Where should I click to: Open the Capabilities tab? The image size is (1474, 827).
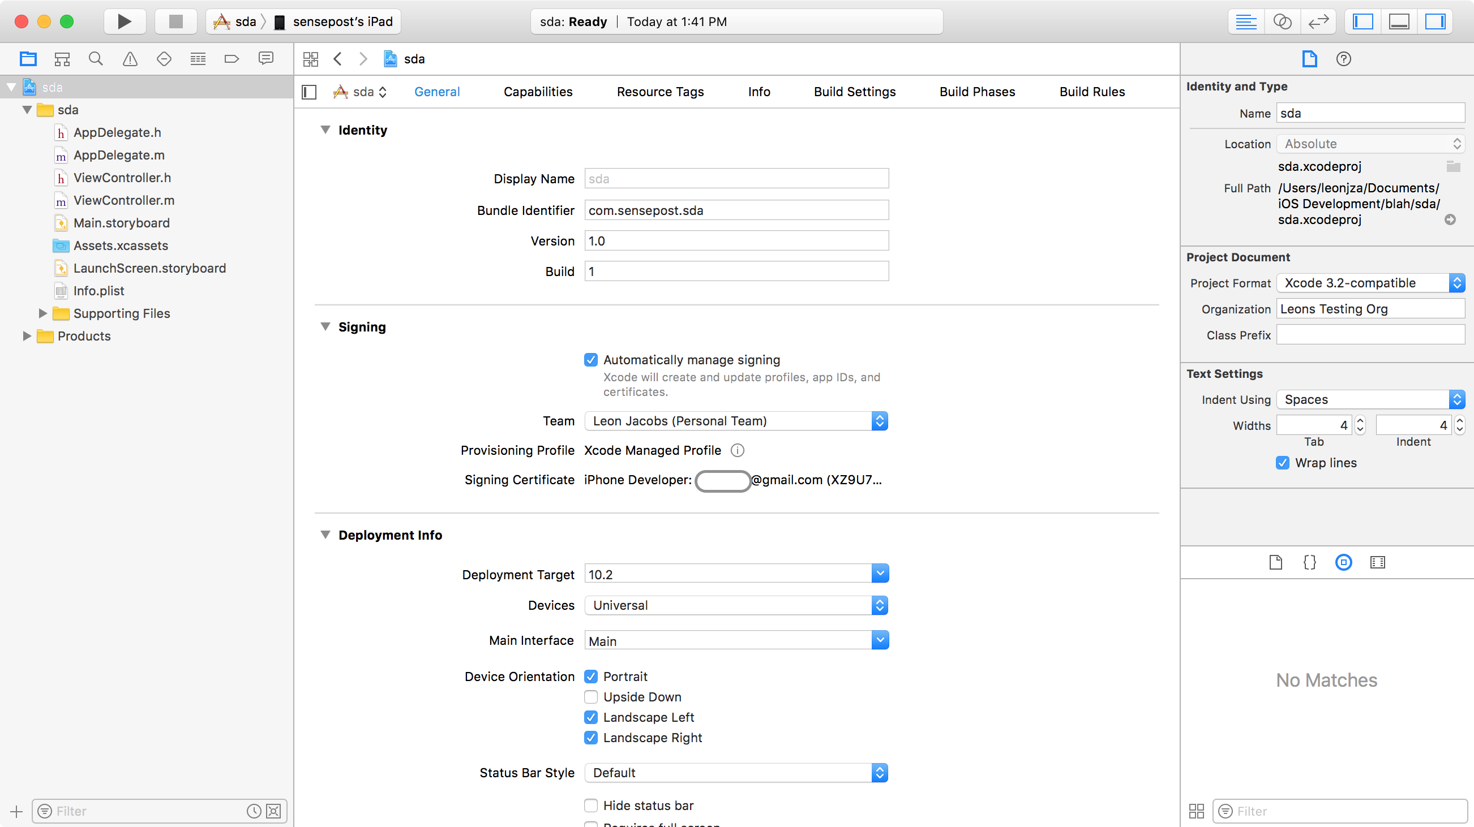point(537,92)
